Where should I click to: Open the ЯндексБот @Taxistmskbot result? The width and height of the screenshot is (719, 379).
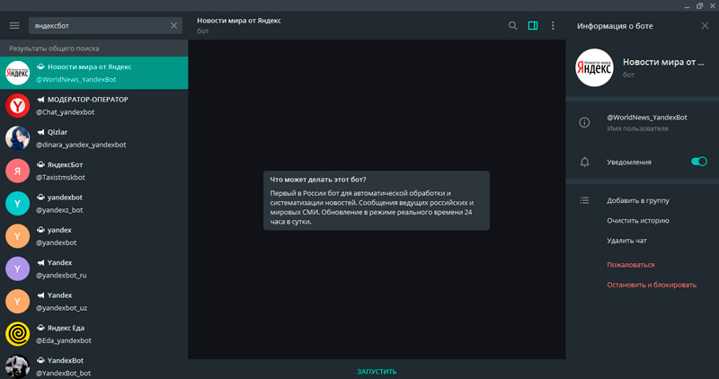coord(94,171)
